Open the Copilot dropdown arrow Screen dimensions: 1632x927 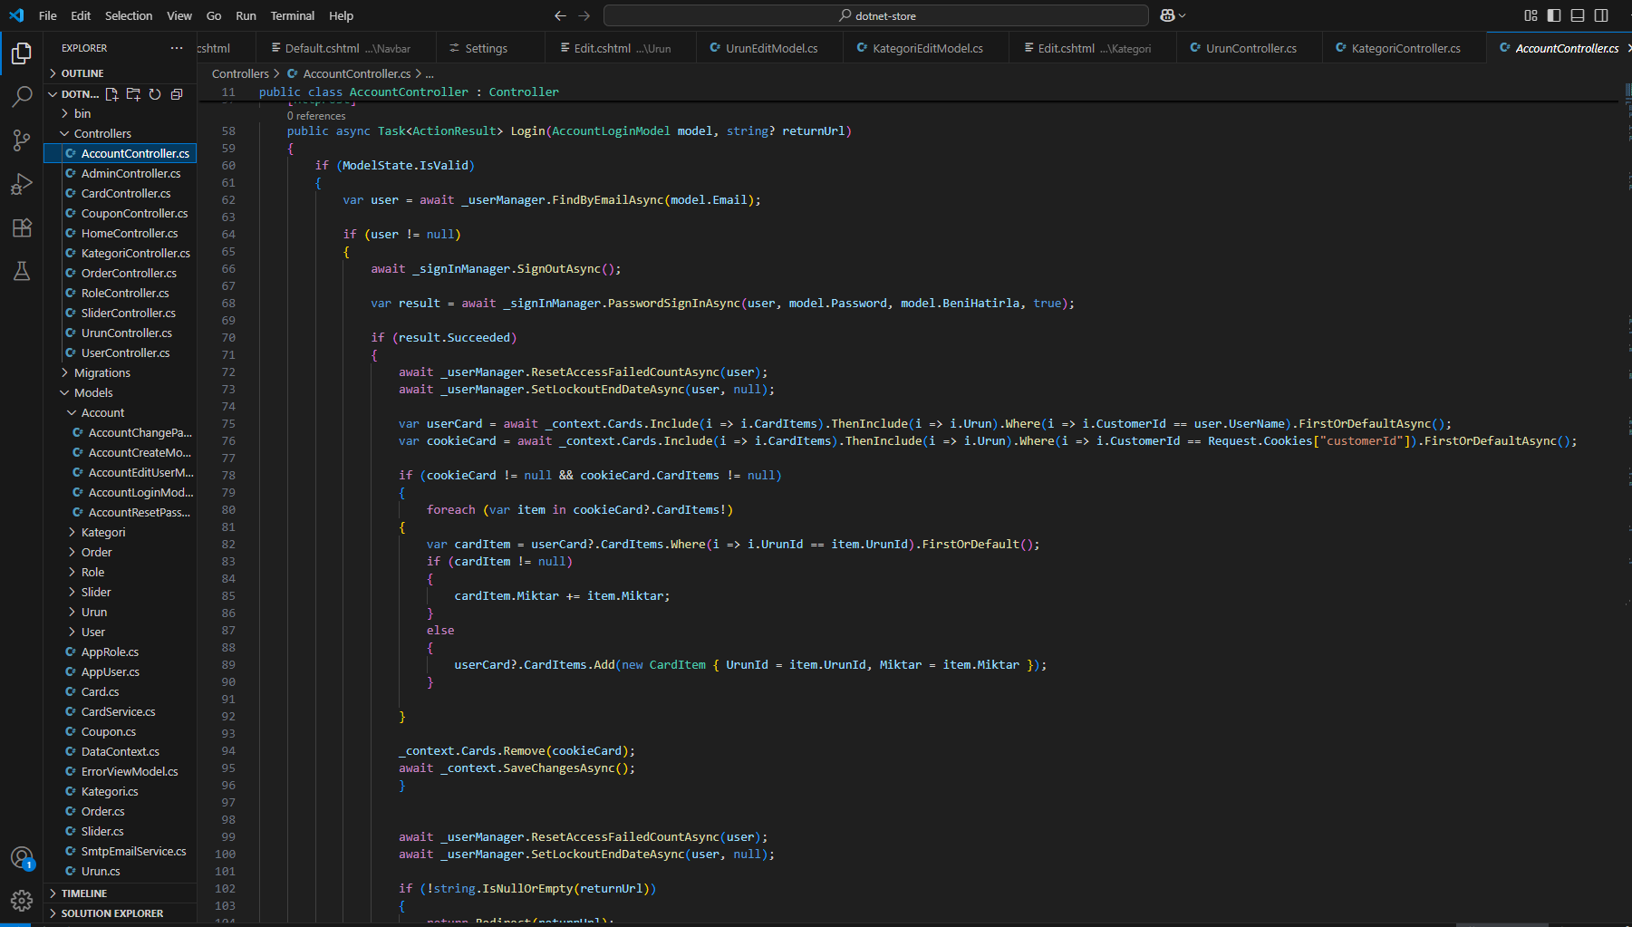[1183, 15]
